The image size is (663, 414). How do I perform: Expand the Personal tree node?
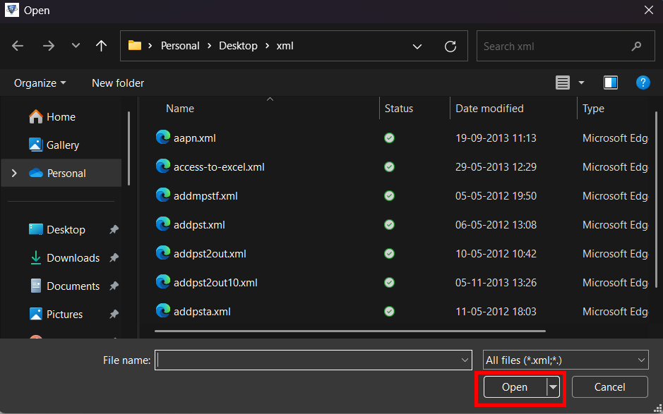[14, 173]
